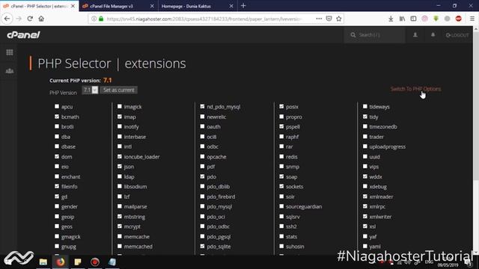Image resolution: width=479 pixels, height=269 pixels.
Task: Click the 'pdo_firebird' extension label
Action: point(221,197)
